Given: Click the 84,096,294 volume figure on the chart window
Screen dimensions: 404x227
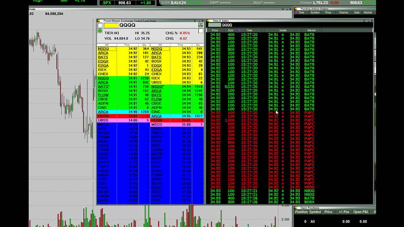Looking at the screenshot, I should point(54,14).
